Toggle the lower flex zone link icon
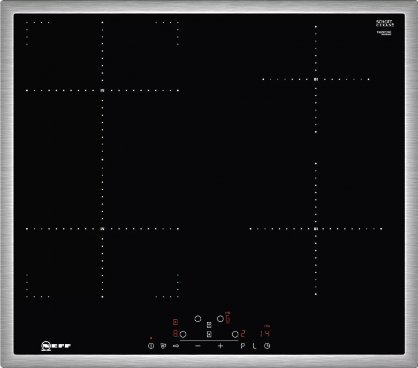 click(x=209, y=334)
